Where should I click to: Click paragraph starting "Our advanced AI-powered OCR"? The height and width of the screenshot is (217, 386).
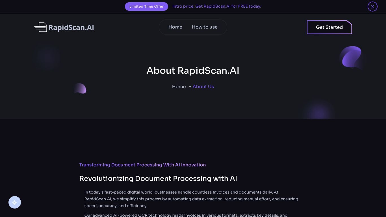tap(186, 215)
